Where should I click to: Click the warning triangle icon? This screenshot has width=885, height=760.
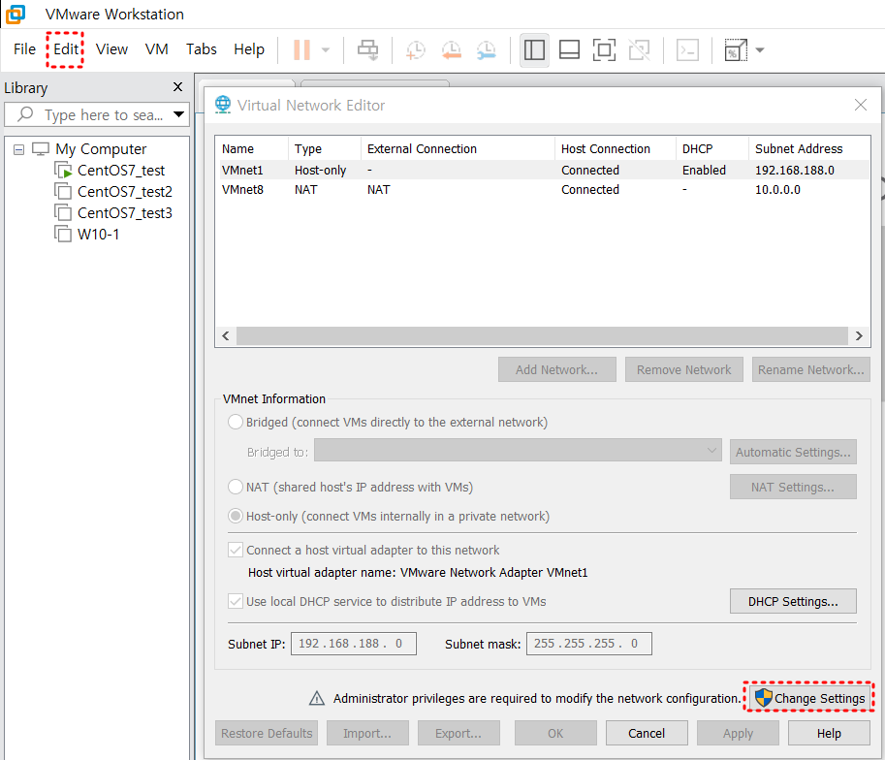click(317, 699)
